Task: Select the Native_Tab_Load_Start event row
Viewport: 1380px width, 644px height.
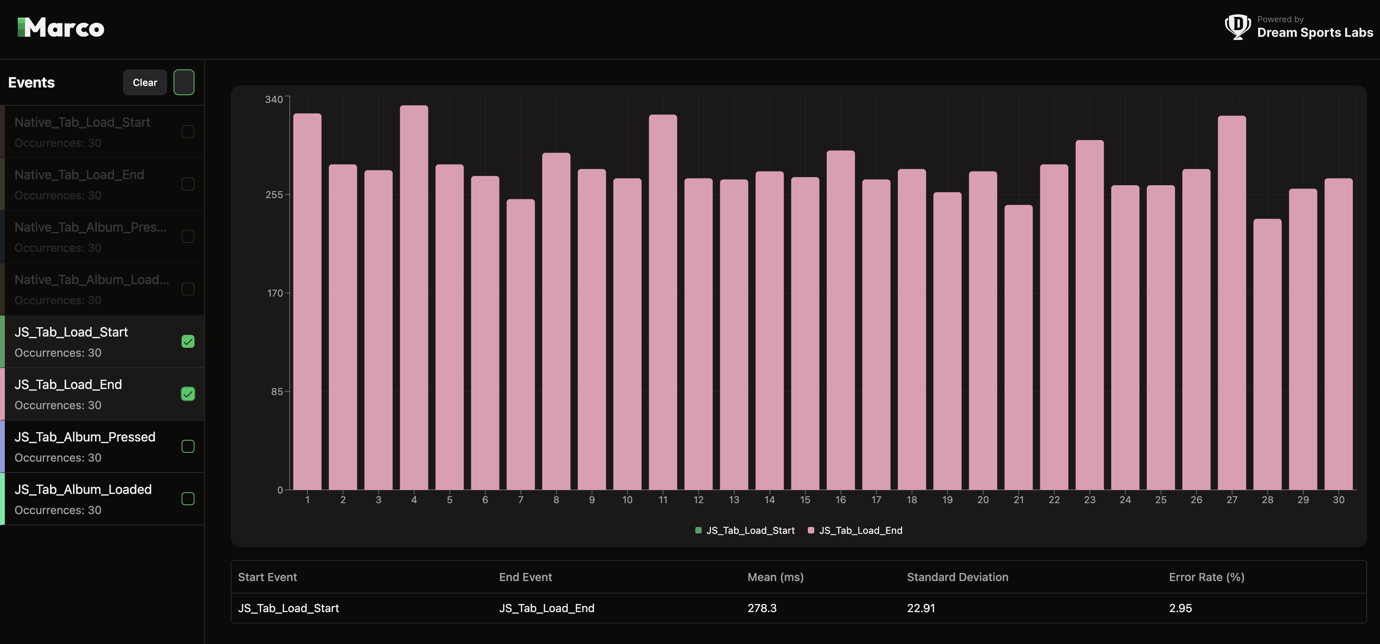Action: (91, 132)
